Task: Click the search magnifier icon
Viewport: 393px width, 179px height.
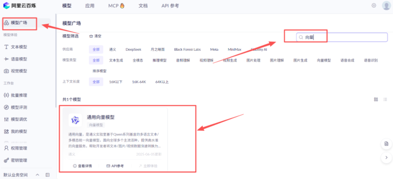Action: click(x=301, y=37)
